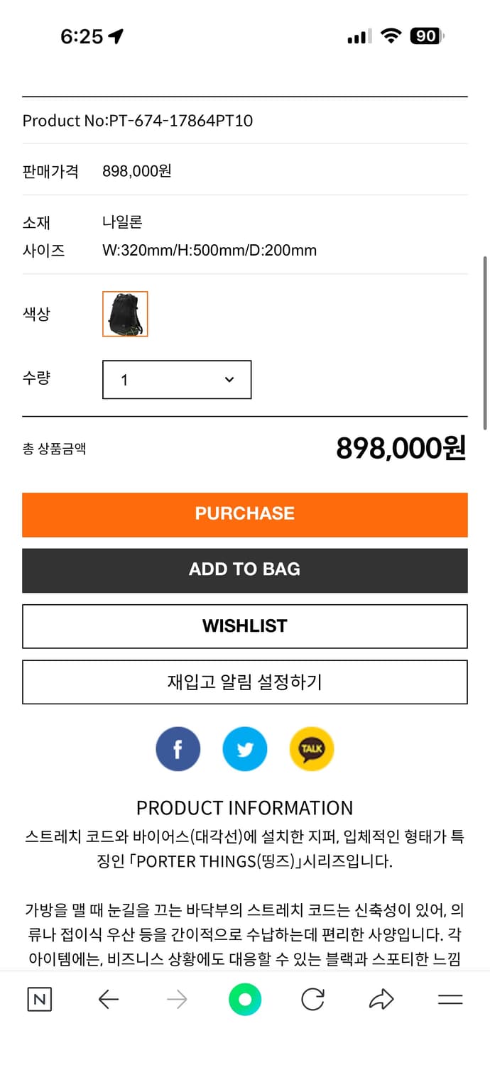Viewport: 490px width, 1065px height.
Task: Tap the forward navigation arrow
Action: (176, 999)
